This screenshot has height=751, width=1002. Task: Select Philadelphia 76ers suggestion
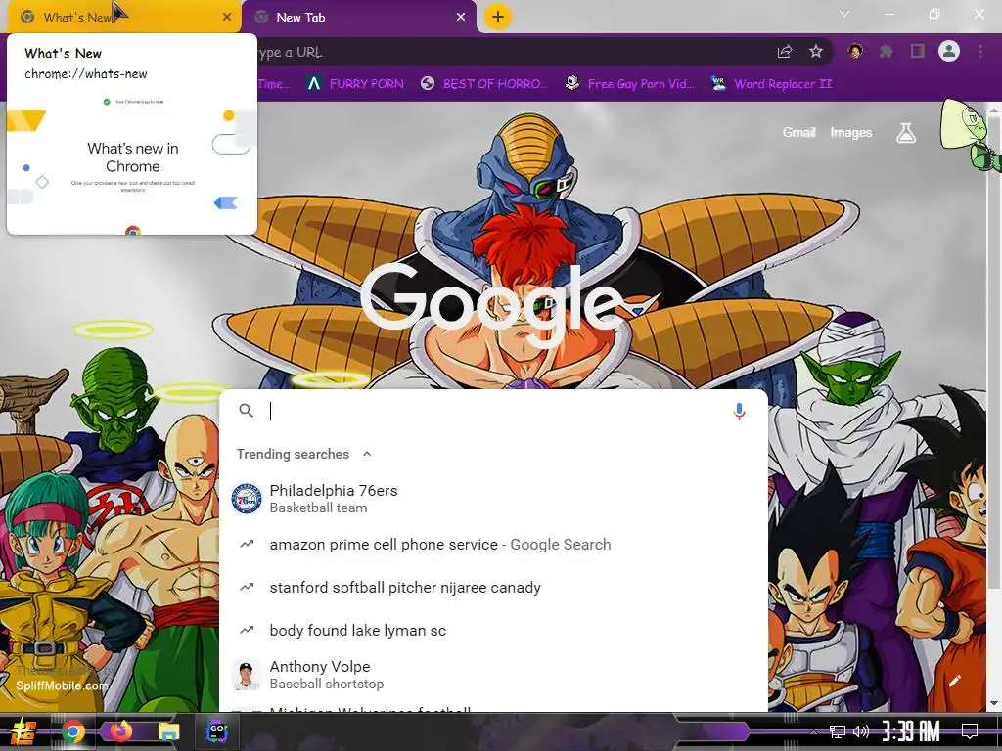[493, 499]
